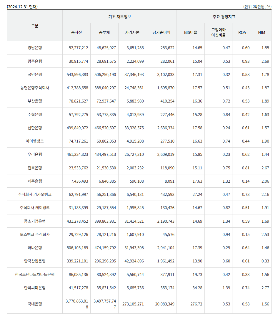Click net income value 2,609,019

(x=166, y=154)
